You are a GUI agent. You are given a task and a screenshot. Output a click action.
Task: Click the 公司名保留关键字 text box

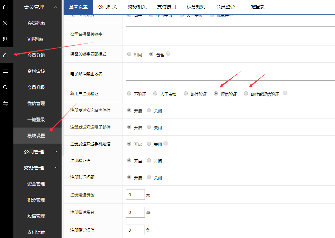tap(230, 34)
